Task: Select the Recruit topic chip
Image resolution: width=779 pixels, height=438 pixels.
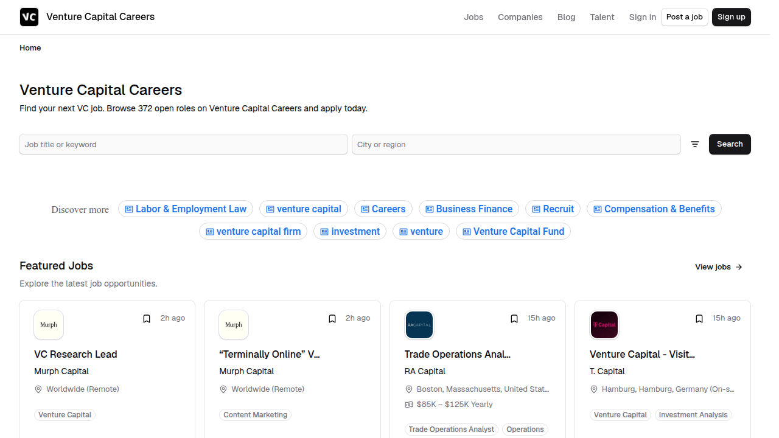Action: [553, 209]
